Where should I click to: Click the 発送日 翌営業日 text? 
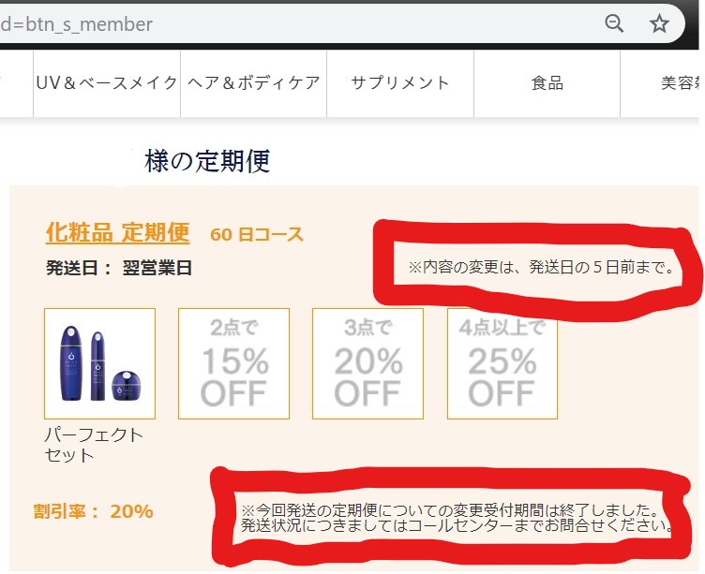point(119,268)
